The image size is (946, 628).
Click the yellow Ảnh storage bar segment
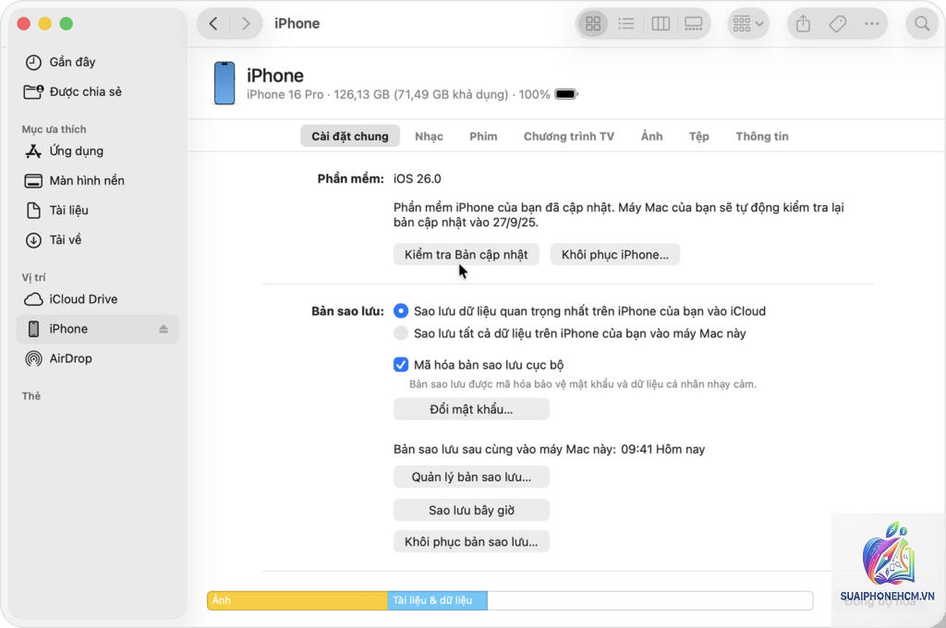(297, 600)
